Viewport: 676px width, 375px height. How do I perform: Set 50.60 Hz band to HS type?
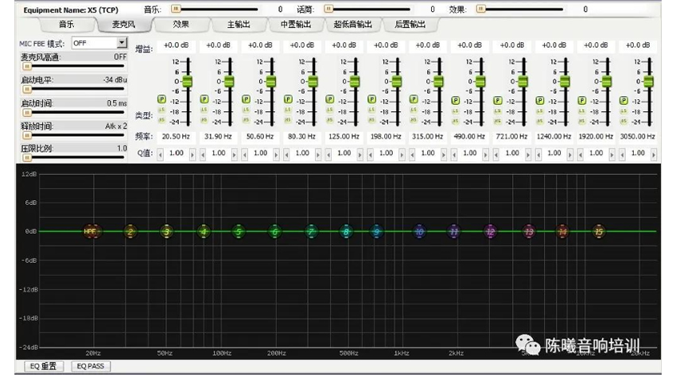coord(246,120)
